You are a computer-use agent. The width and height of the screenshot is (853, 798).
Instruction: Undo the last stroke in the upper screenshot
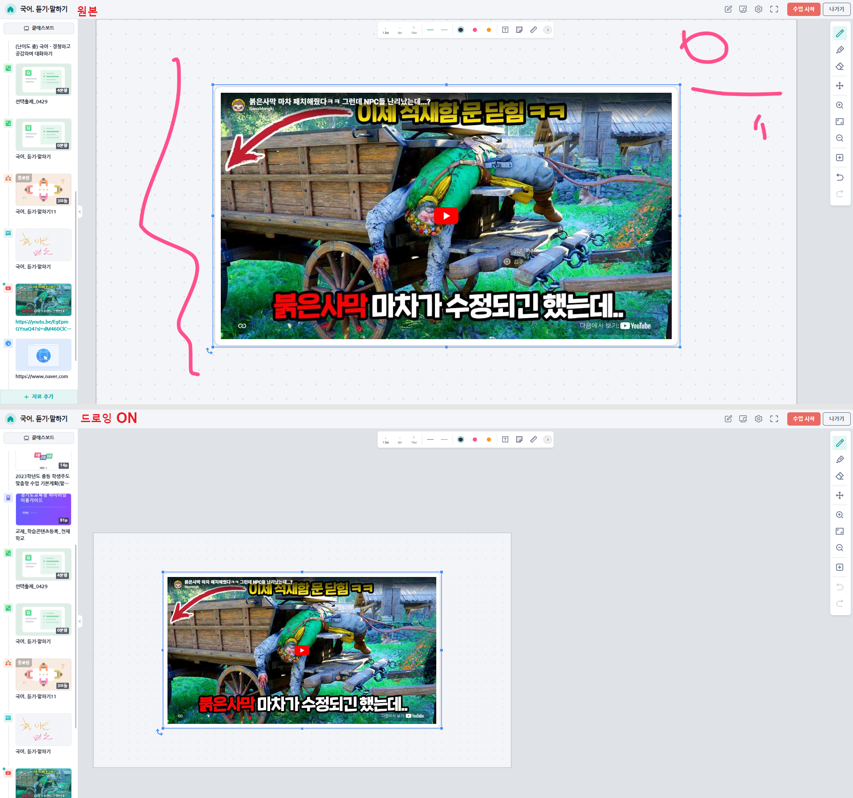(840, 177)
